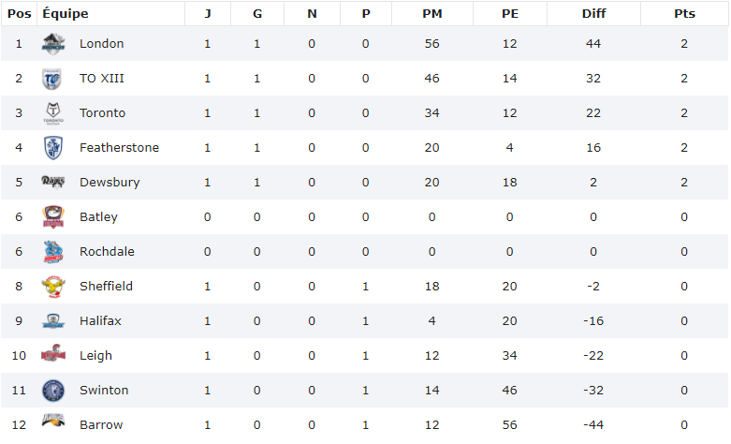Screen dimensions: 731x444
Task: Click the Featherstone shield logo
Action: [x=53, y=148]
